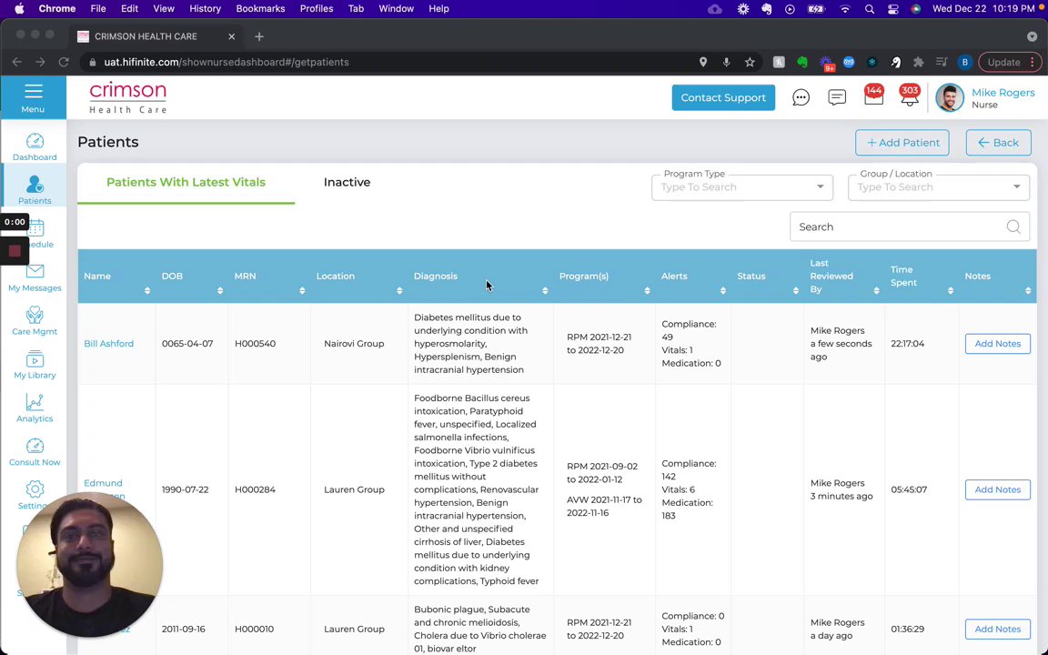Open Bill Ashford patient link
This screenshot has width=1048, height=655.
(108, 344)
